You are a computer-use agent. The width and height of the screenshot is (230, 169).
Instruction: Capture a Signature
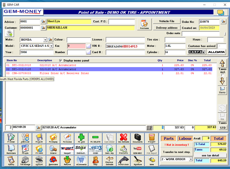[x=137, y=161]
